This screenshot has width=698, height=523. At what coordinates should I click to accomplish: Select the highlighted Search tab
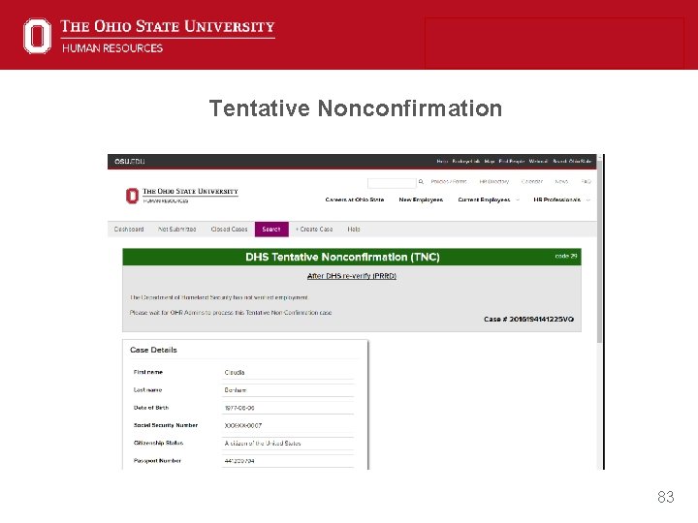pyautogui.click(x=271, y=230)
